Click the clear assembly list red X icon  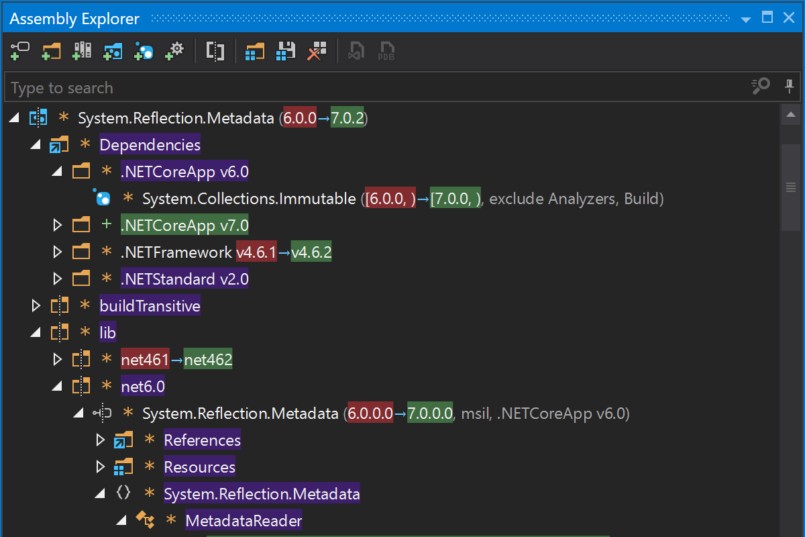[x=317, y=51]
